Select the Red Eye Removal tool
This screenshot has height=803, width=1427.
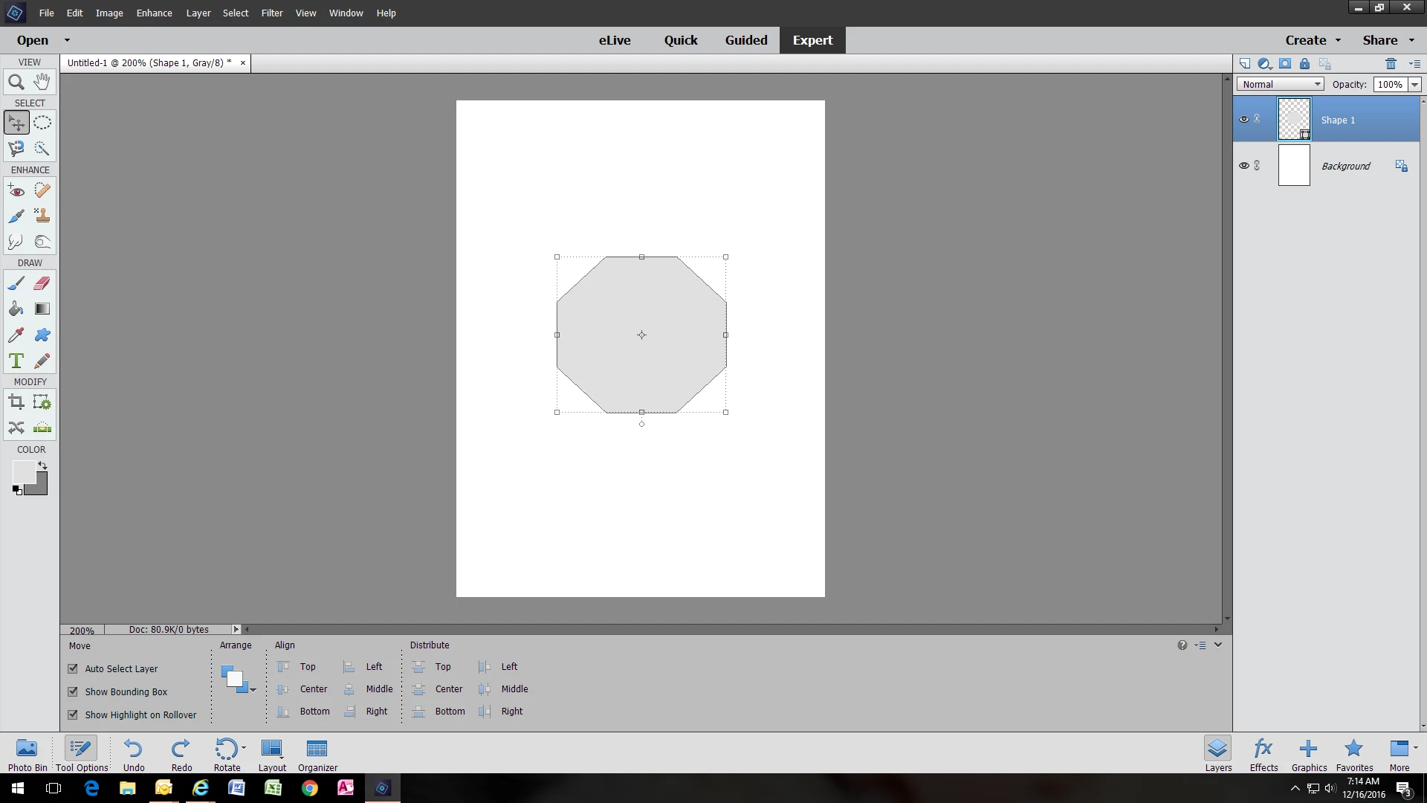pos(16,191)
